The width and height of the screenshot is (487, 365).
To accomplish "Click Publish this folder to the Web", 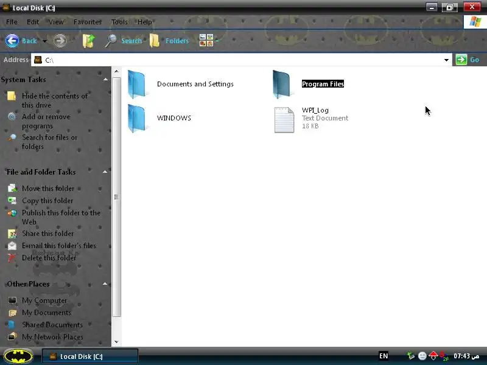I will click(x=61, y=217).
